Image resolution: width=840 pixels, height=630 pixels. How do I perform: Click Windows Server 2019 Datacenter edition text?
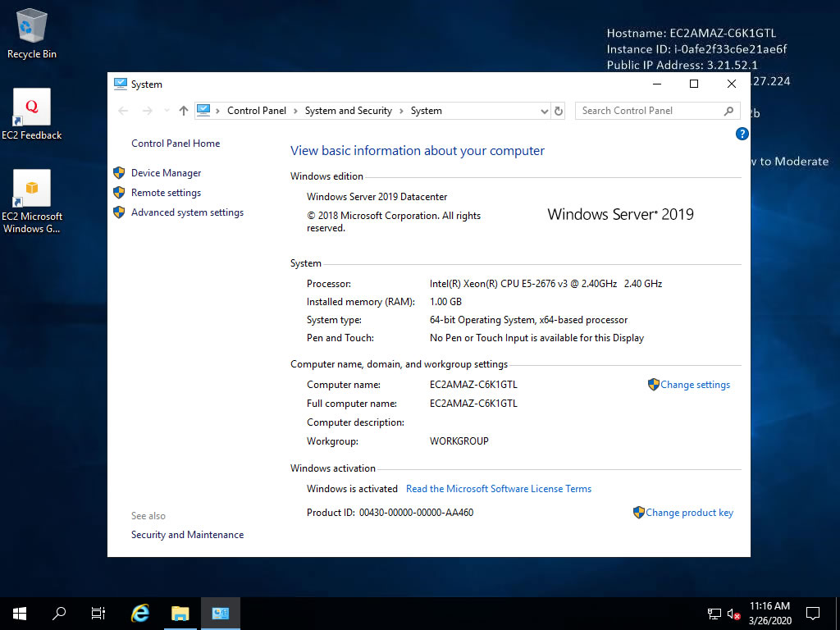coord(377,197)
